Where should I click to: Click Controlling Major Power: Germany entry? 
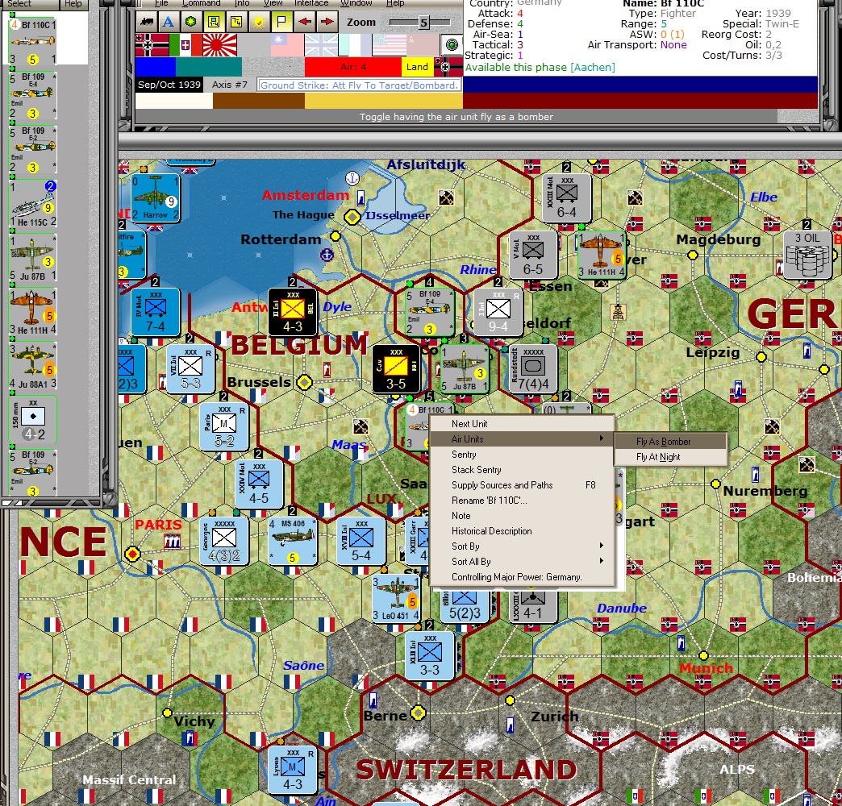522,577
